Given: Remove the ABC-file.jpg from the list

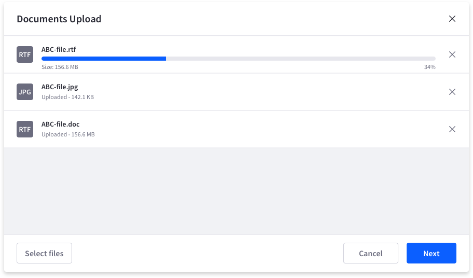Looking at the screenshot, I should (x=452, y=92).
